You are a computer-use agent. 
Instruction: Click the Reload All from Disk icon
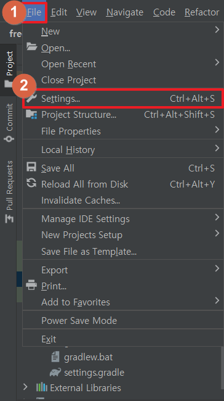point(31,183)
